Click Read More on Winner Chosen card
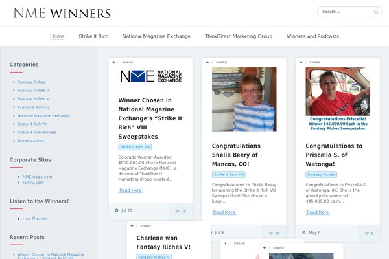This screenshot has width=389, height=259. tap(130, 190)
